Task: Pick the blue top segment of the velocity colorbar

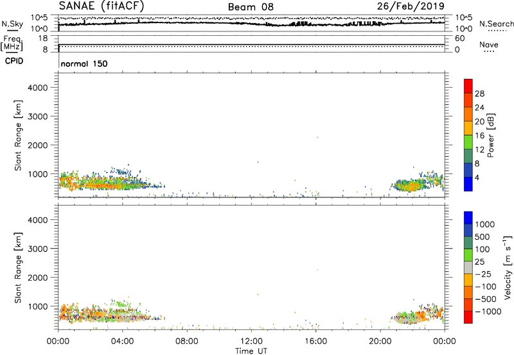Action: (468, 218)
